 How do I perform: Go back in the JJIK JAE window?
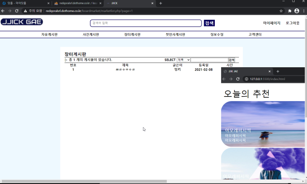tap(224, 79)
